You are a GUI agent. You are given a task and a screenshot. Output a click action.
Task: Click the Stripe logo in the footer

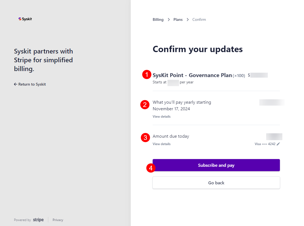38,220
